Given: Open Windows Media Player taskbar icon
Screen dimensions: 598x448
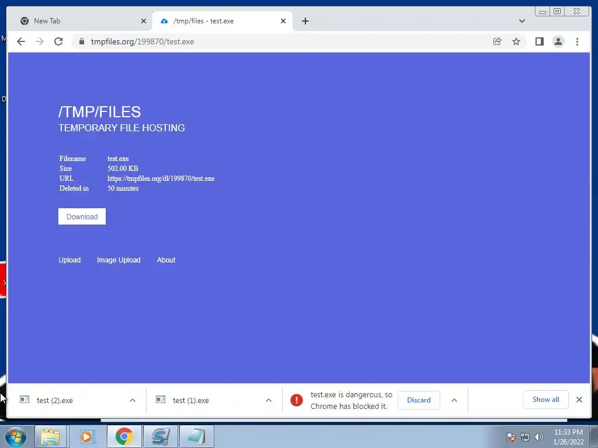Looking at the screenshot, I should pos(87,436).
